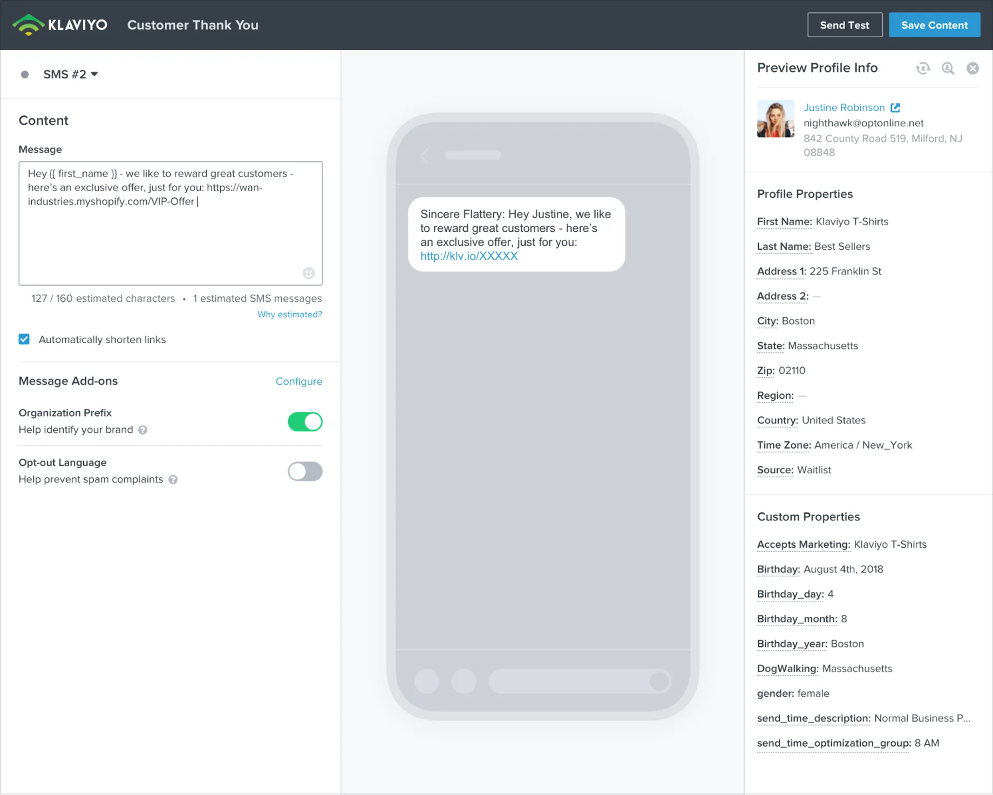Open the emoji picker in message box

point(309,273)
